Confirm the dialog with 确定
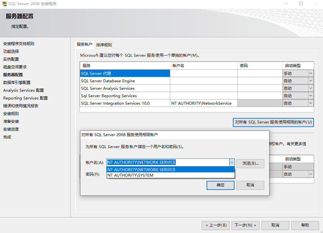Screen dimensions: 323x233 (x=221, y=185)
